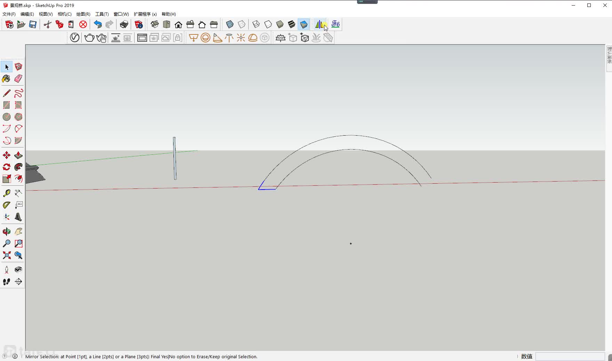Switch to Iso view house icon
612x361 pixels.
[x=155, y=24]
